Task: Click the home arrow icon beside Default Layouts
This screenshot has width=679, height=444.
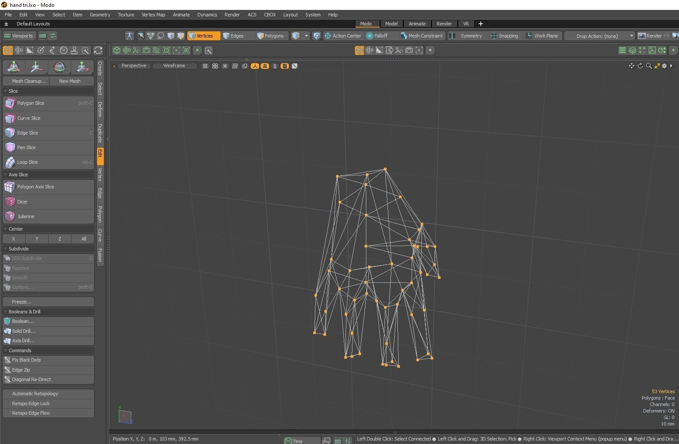Action: (x=6, y=24)
